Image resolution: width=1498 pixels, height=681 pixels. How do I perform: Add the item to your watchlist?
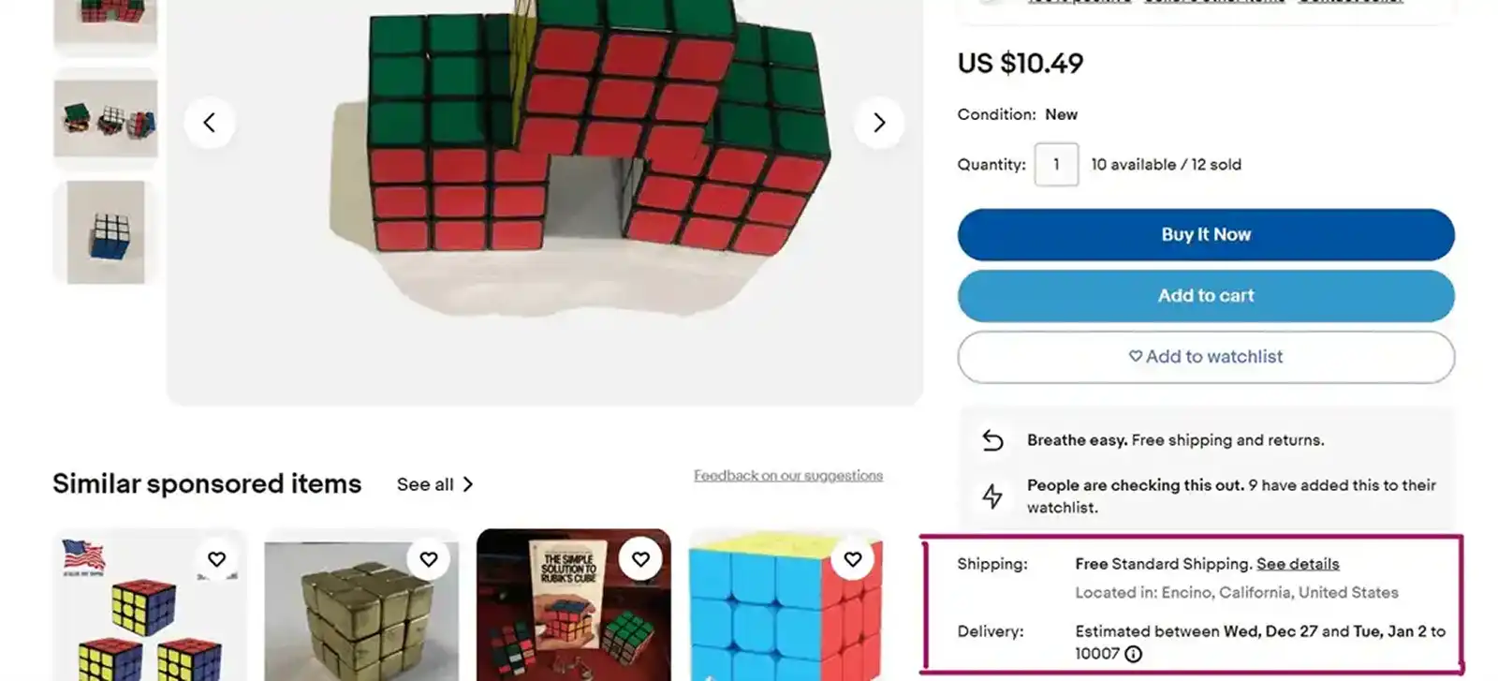(1206, 357)
